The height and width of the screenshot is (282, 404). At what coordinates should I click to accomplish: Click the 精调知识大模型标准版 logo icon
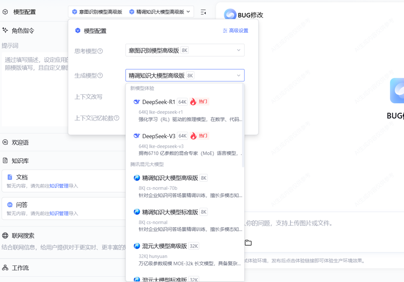tap(137, 212)
